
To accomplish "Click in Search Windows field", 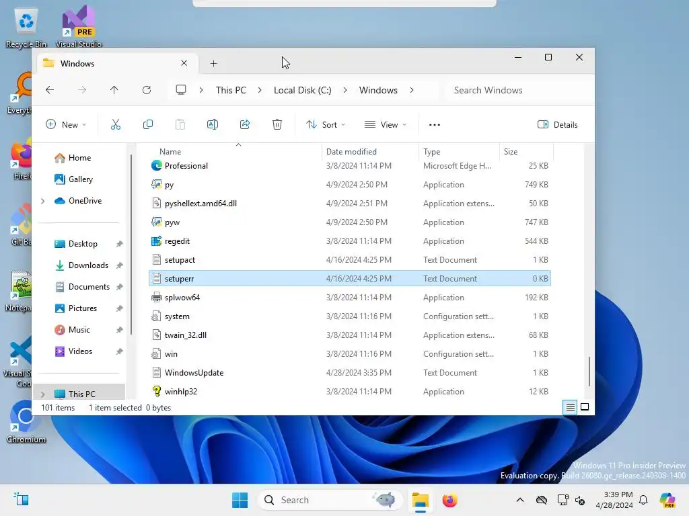I will click(519, 90).
